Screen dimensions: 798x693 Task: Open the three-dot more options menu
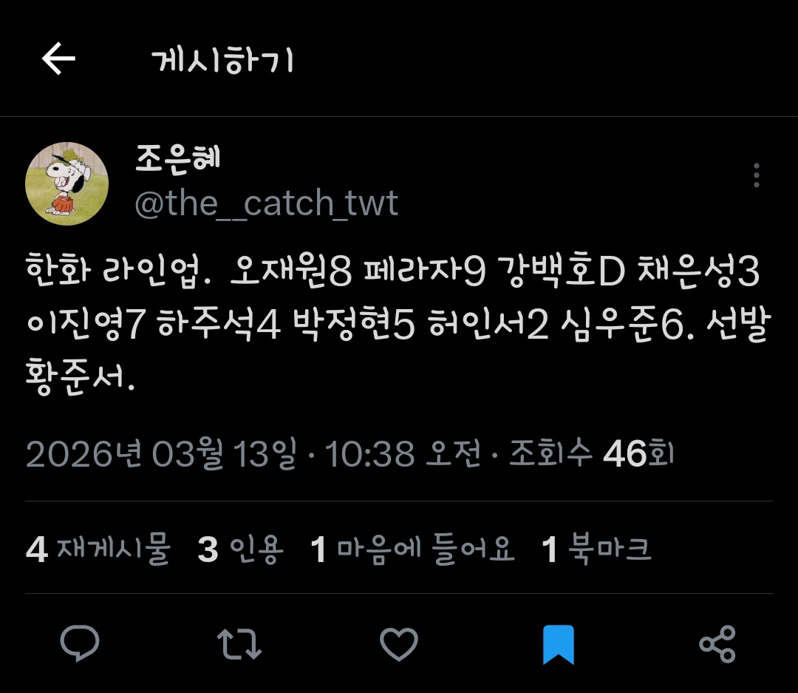(757, 175)
